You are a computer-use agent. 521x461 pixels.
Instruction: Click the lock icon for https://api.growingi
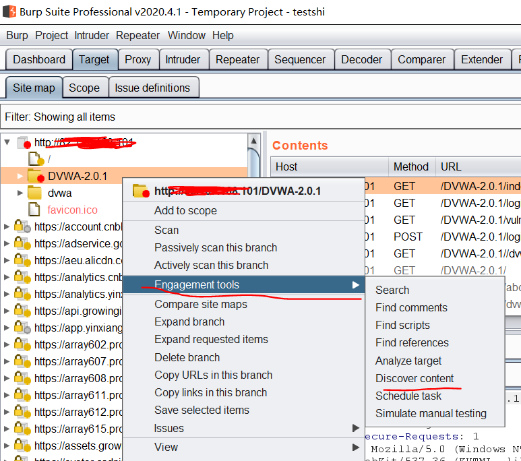[x=22, y=311]
